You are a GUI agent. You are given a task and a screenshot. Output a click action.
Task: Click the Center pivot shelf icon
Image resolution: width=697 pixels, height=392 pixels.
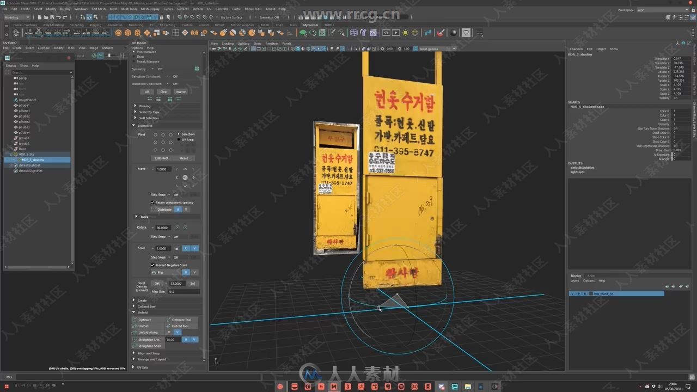(x=58, y=33)
